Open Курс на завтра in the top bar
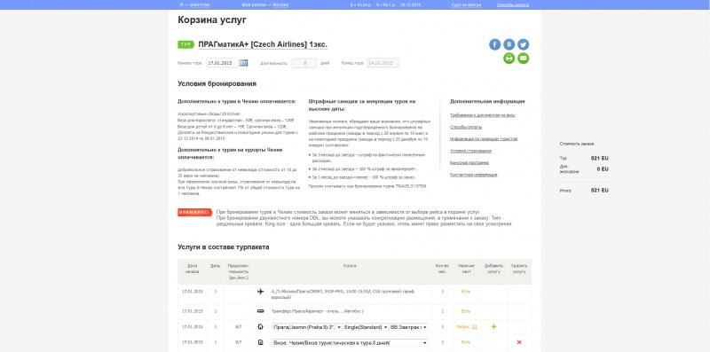 tap(466, 5)
